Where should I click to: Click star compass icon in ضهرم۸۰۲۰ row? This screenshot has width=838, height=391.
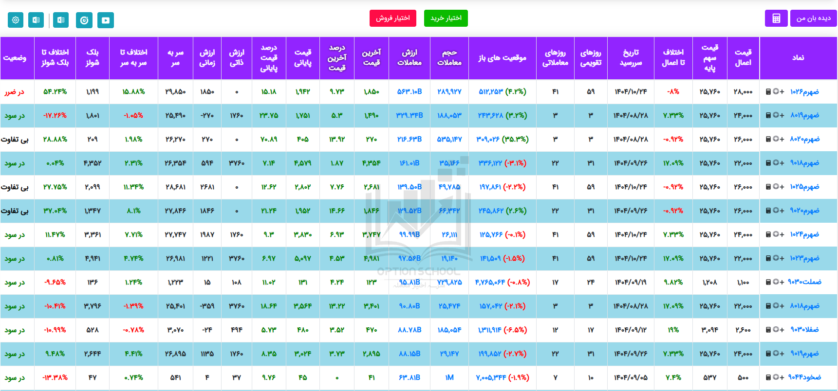[775, 139]
